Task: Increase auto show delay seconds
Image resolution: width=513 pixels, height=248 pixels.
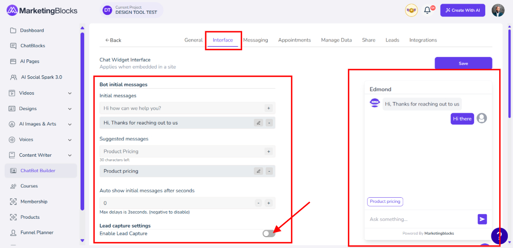Action: (268, 203)
